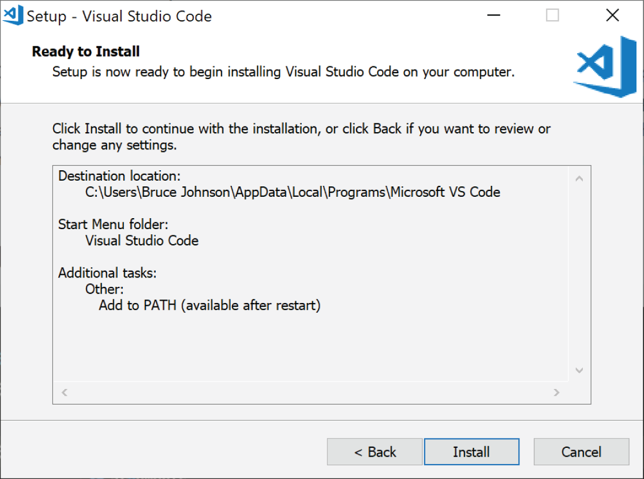Click the 'Additional tasks:' line in summary
Screen dimensions: 644x479
click(x=107, y=273)
